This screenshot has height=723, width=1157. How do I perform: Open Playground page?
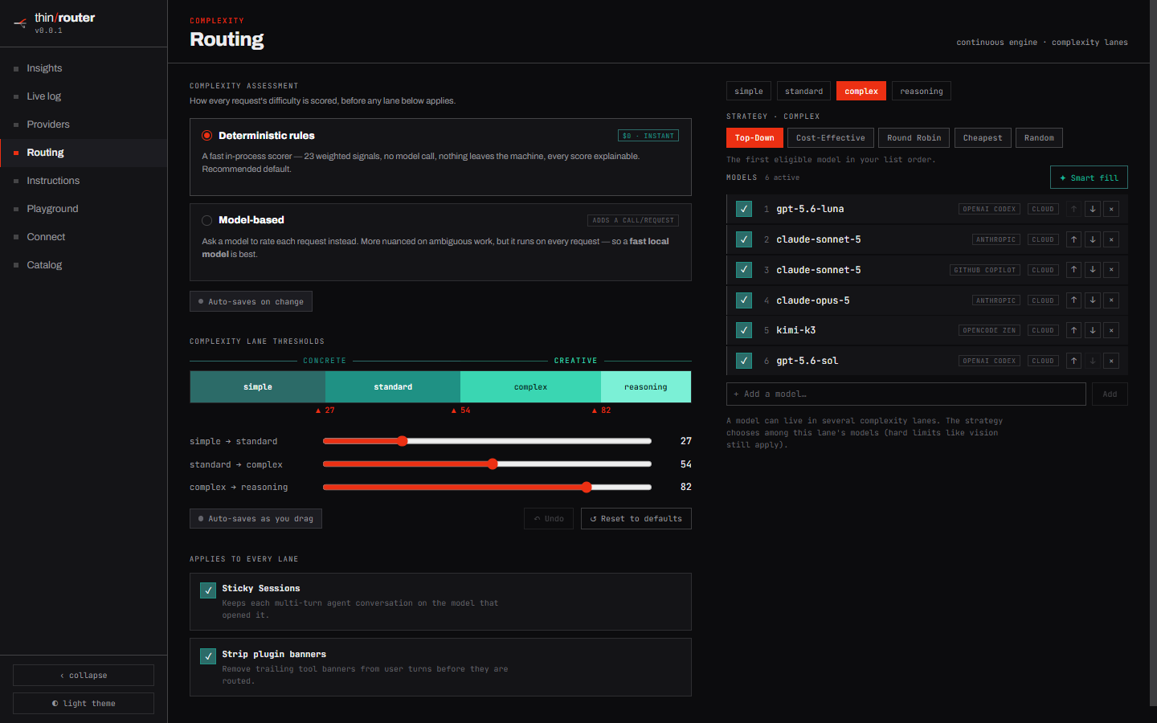pyautogui.click(x=84, y=209)
